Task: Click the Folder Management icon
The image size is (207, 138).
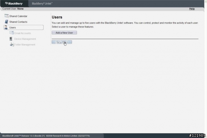Action: [12, 45]
